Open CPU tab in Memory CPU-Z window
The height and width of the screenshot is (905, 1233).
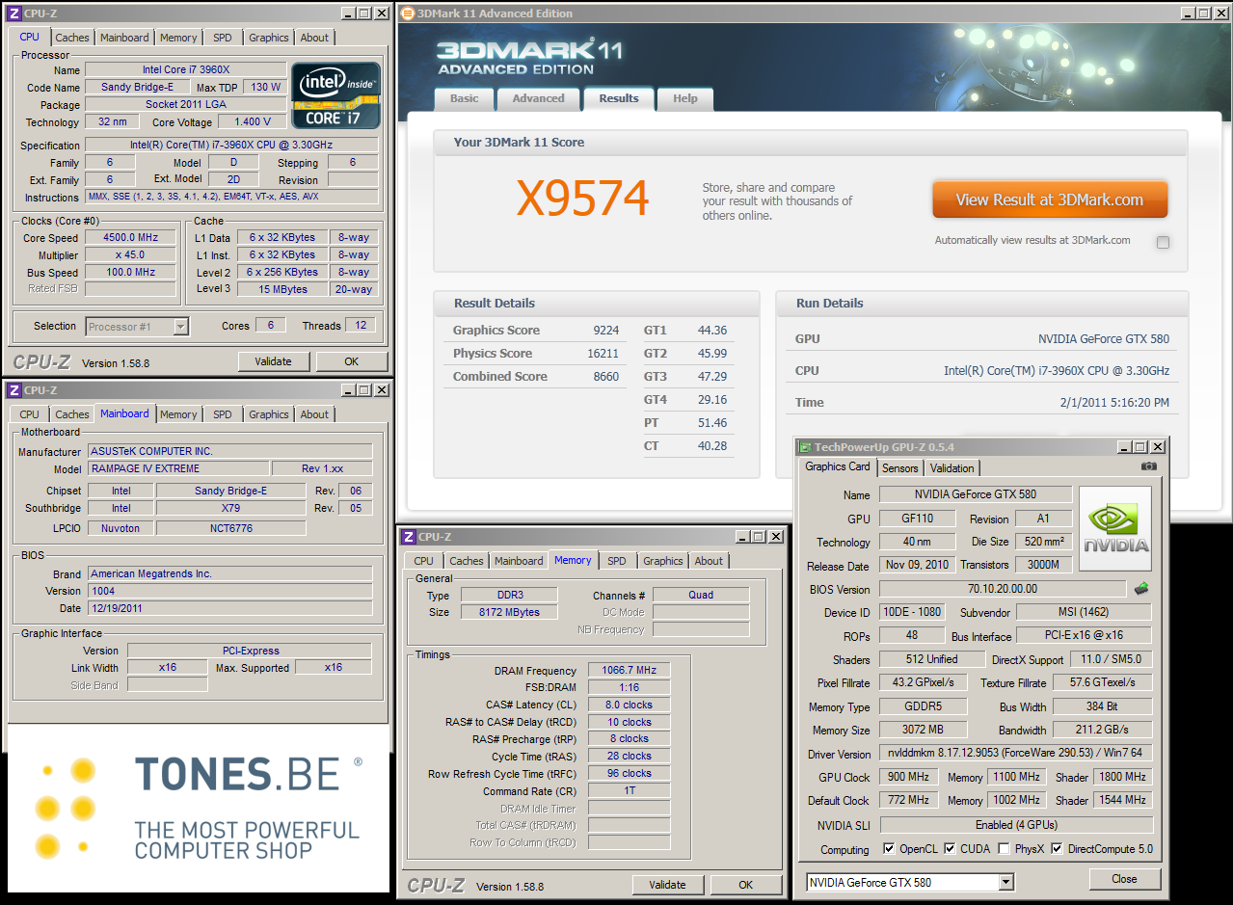tap(423, 561)
